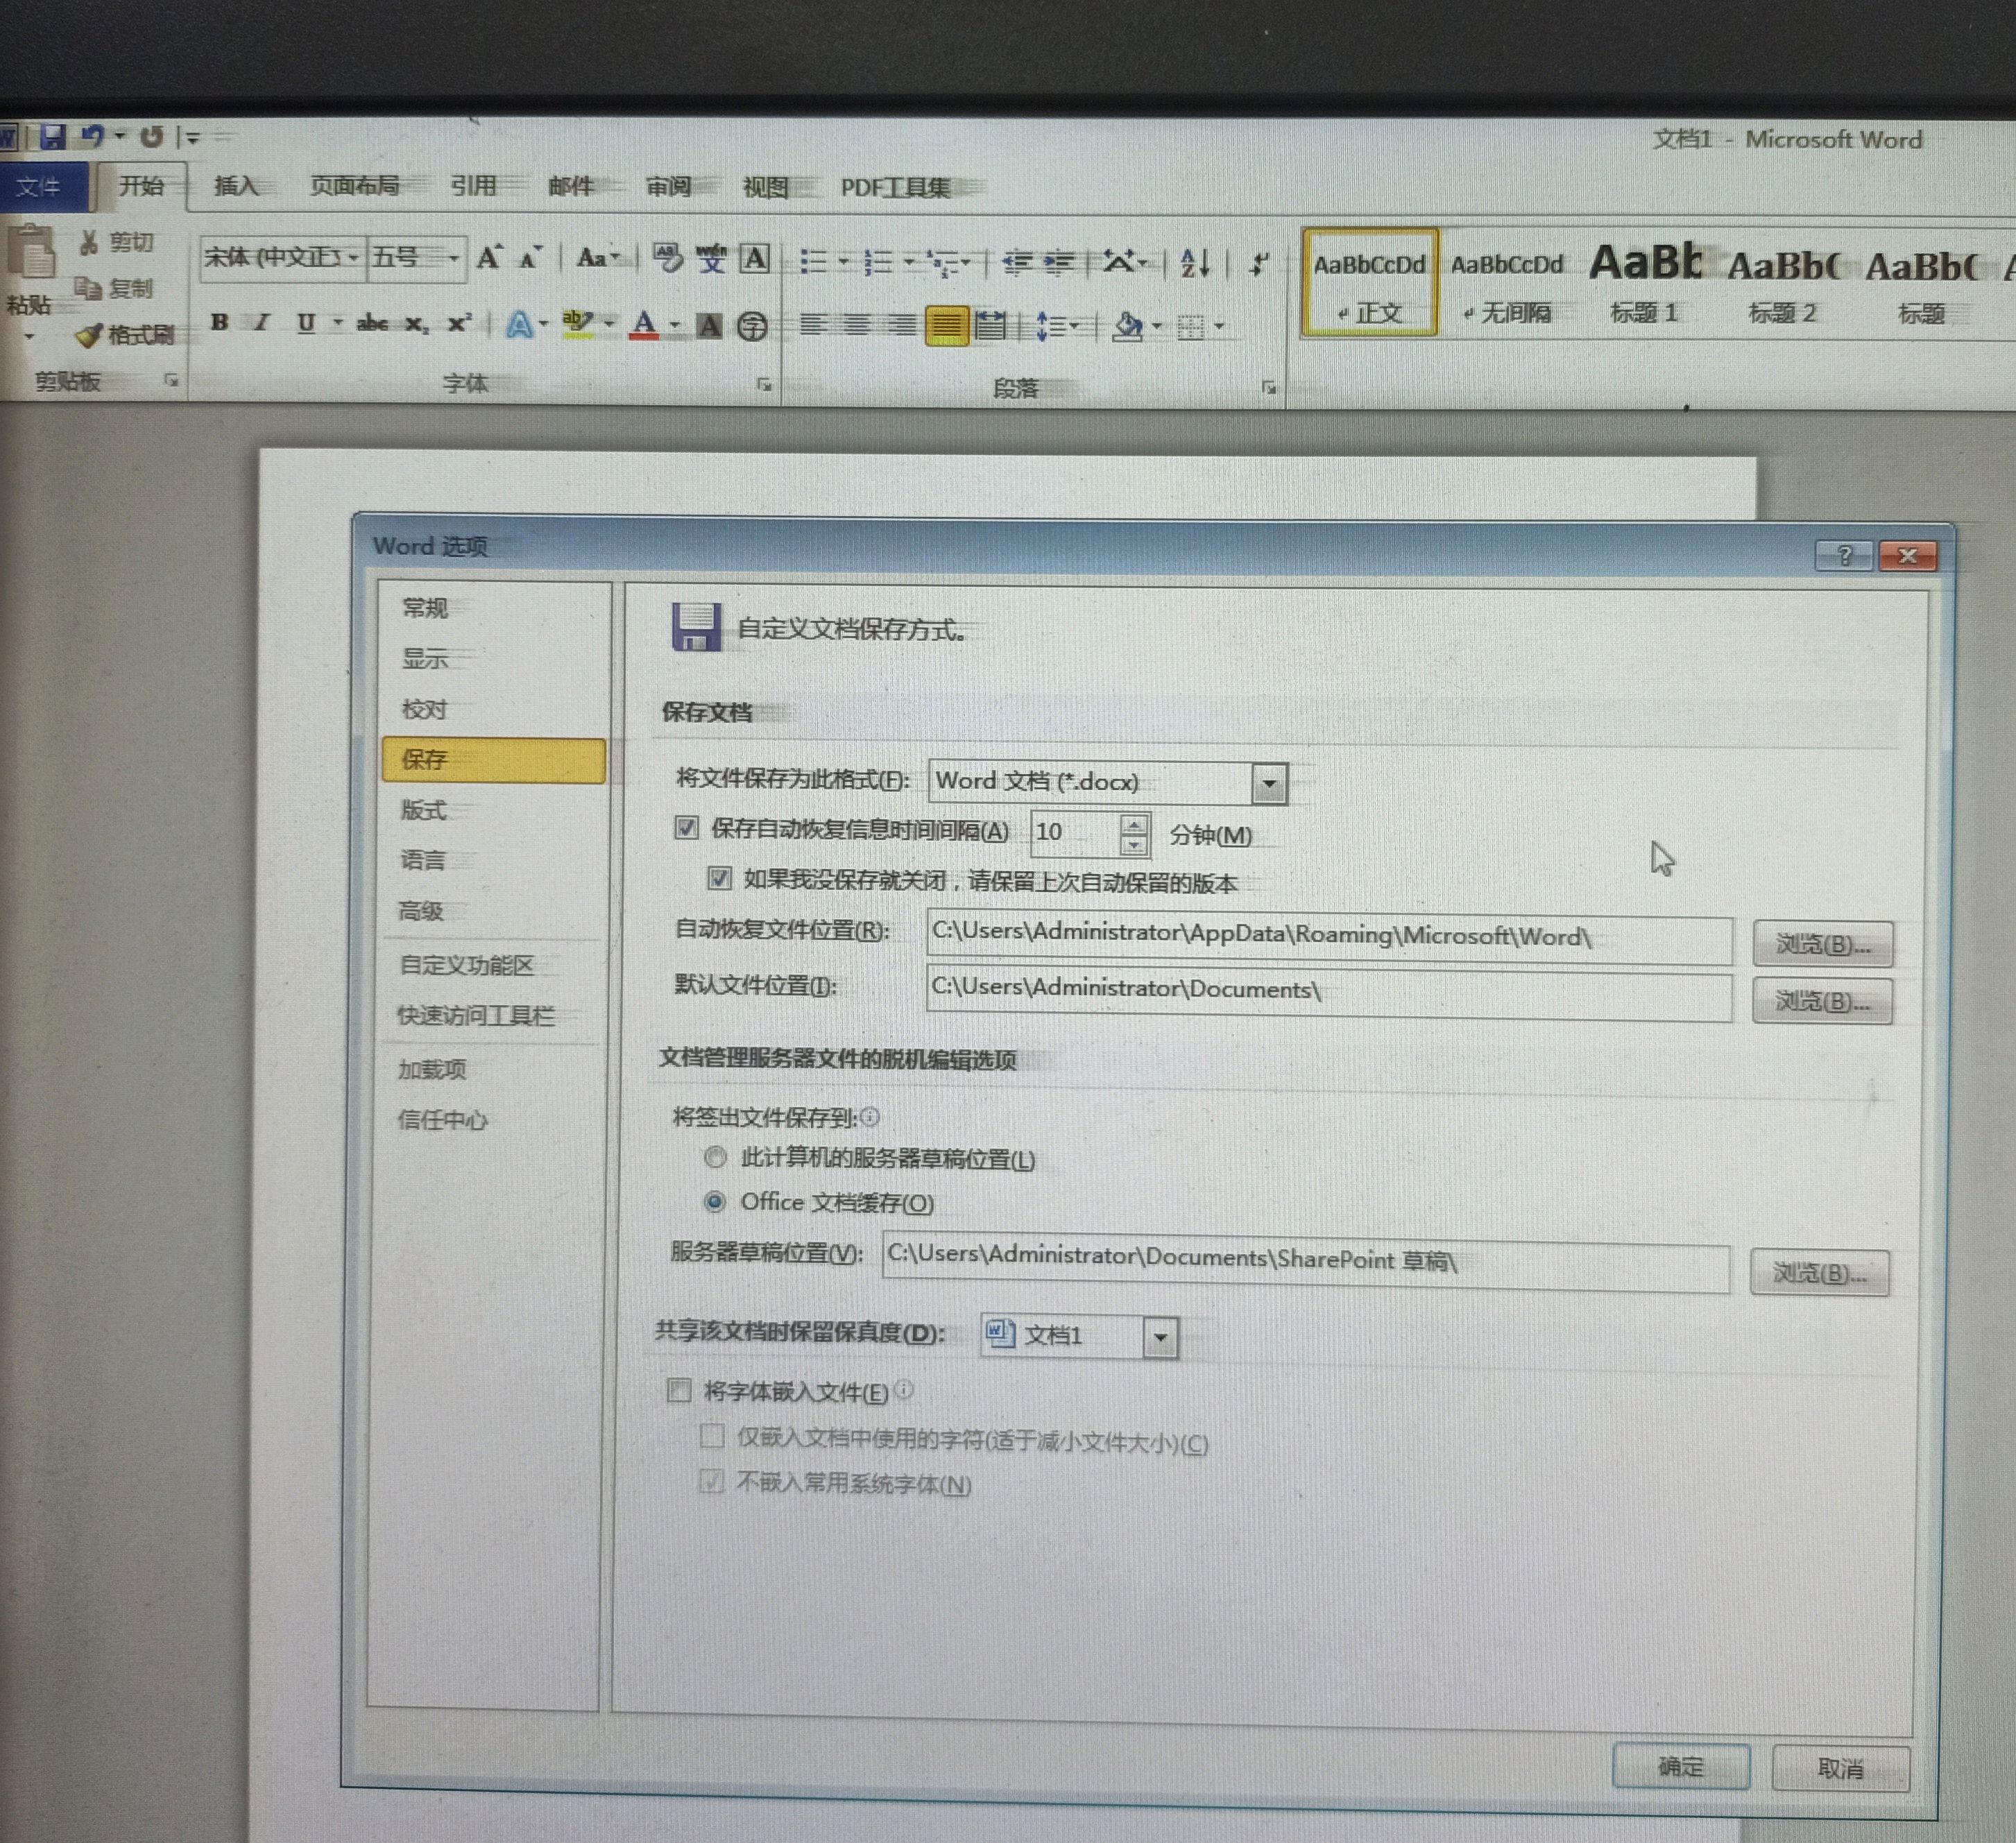Switch to the 页面布局 ribbon tab
The image size is (2016, 1843).
(x=355, y=186)
